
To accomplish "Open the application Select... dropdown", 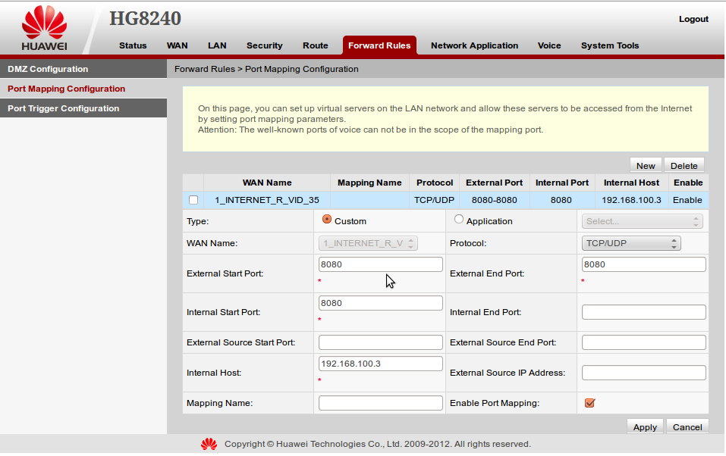I will [x=643, y=221].
